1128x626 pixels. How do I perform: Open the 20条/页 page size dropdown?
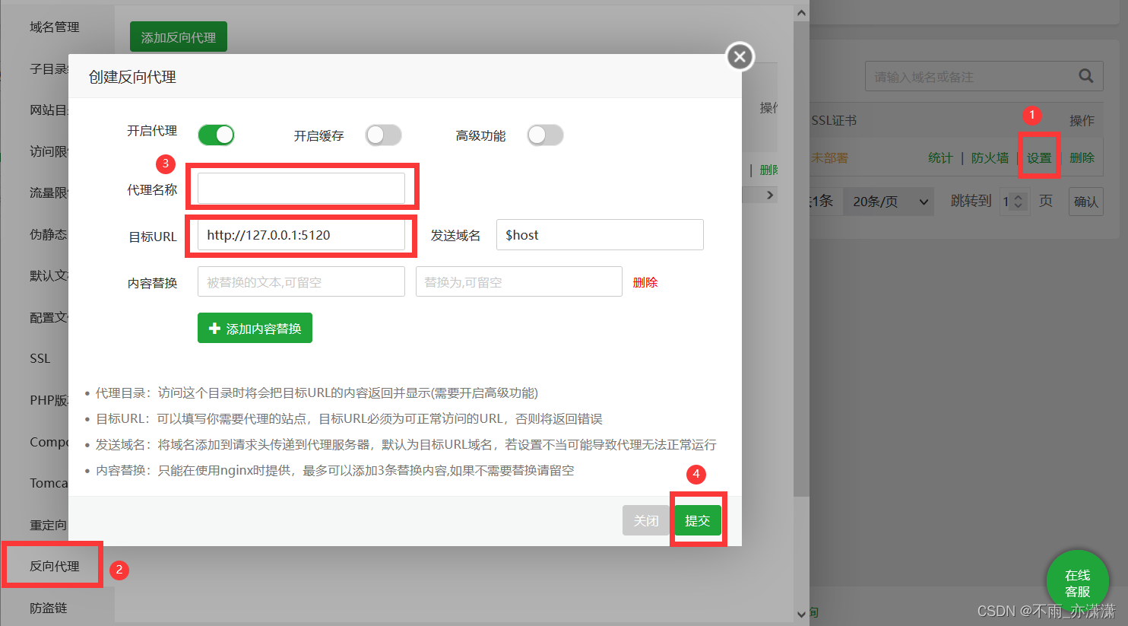(x=889, y=202)
